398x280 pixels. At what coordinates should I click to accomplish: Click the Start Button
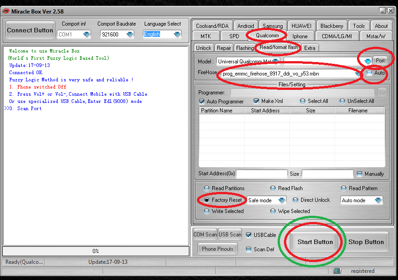[x=315, y=242]
